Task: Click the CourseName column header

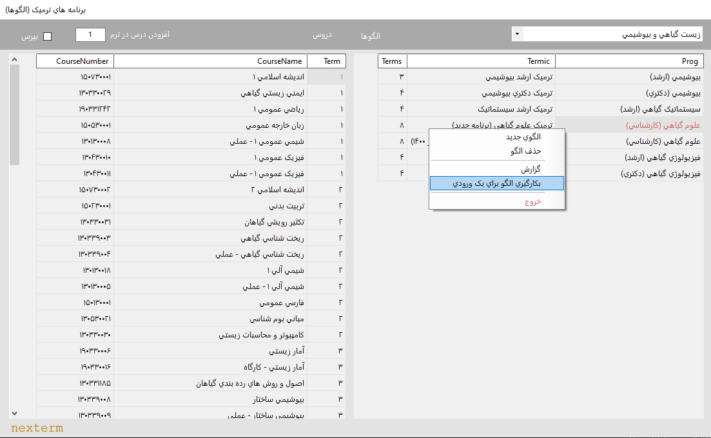Action: pos(210,61)
